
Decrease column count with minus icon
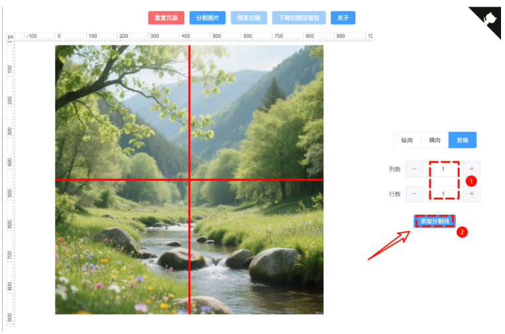click(x=414, y=169)
